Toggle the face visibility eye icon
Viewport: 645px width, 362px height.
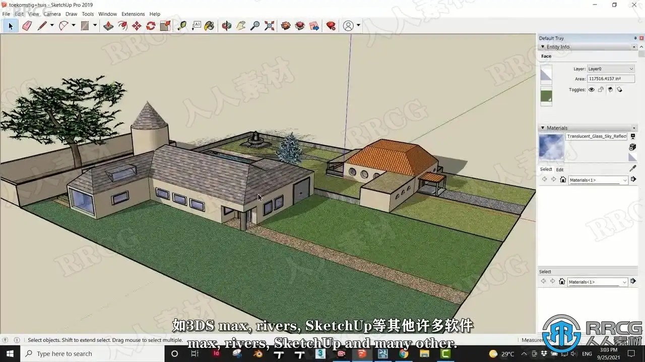point(592,89)
